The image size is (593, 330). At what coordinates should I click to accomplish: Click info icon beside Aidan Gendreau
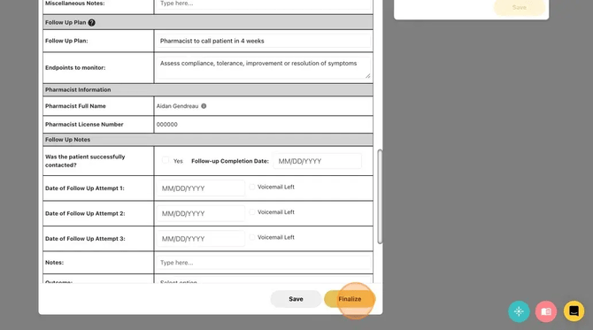(204, 106)
